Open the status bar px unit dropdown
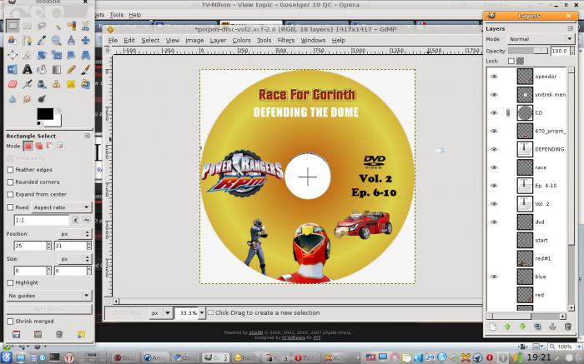The height and width of the screenshot is (364, 584). click(160, 313)
